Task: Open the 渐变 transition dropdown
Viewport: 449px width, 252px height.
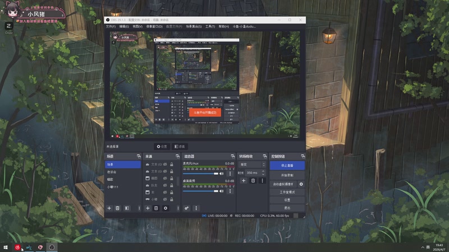Action: pyautogui.click(x=252, y=165)
